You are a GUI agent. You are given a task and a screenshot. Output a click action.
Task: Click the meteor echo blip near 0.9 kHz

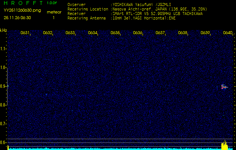224,87
